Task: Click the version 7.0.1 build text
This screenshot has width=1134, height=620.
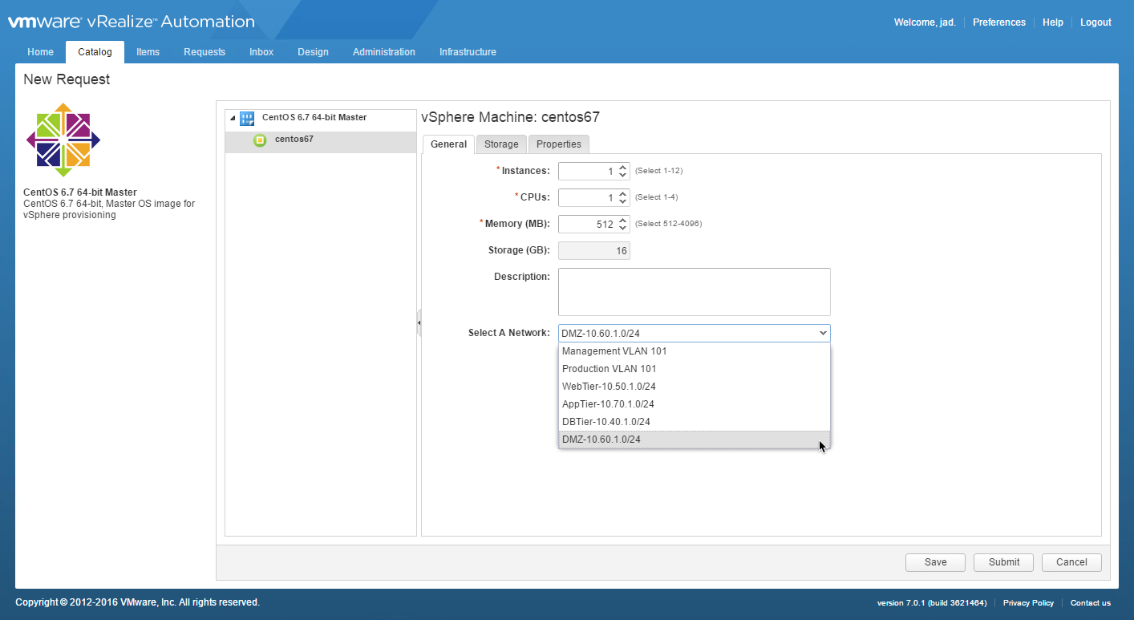Action: (x=932, y=603)
